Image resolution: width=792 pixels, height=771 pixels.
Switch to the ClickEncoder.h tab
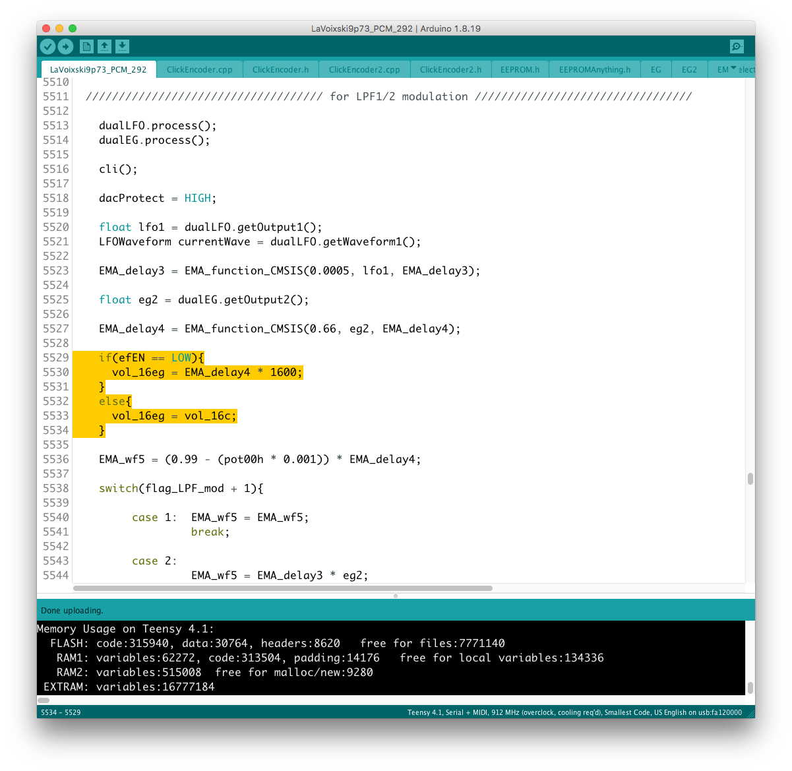click(x=280, y=69)
